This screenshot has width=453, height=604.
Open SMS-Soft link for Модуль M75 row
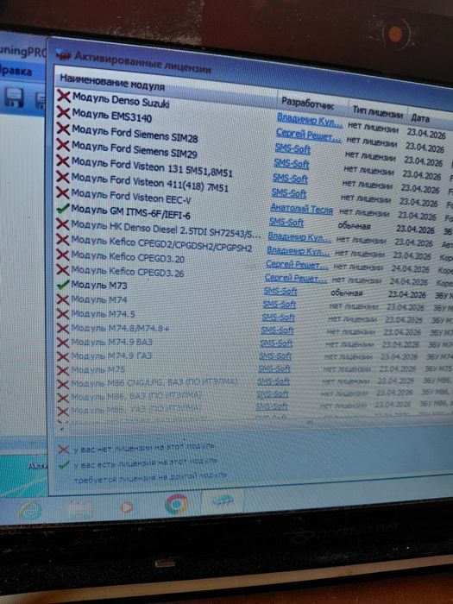coord(274,368)
